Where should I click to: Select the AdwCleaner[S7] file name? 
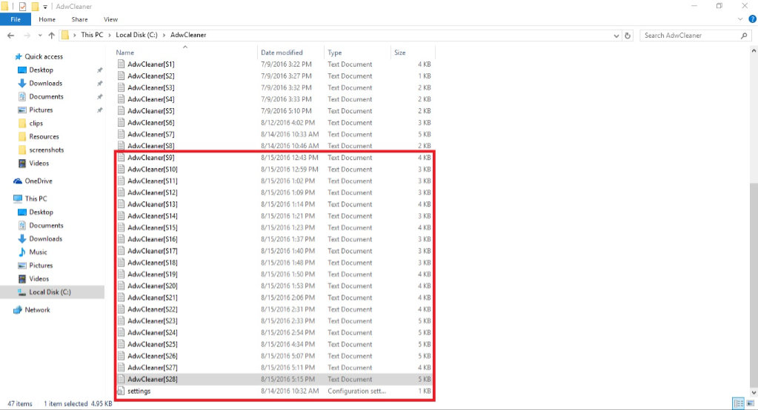(x=151, y=134)
